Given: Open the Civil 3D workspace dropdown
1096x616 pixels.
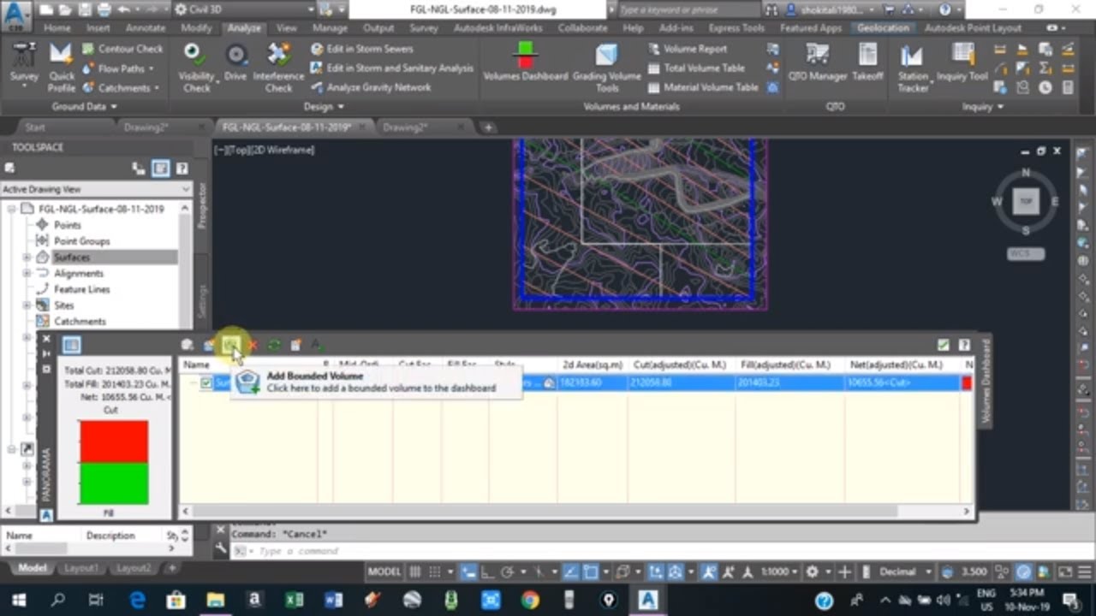Looking at the screenshot, I should pos(243,9).
